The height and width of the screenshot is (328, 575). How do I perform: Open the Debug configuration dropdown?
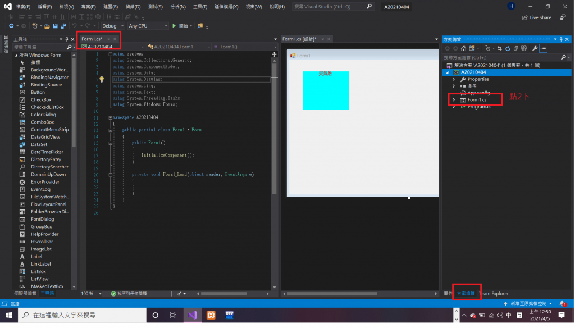[x=113, y=26]
